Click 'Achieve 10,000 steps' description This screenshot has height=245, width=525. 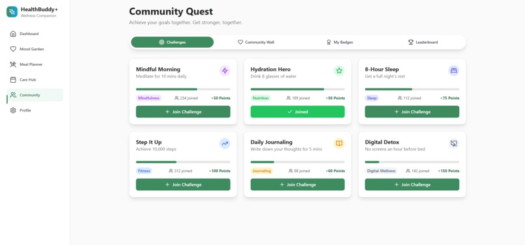156,149
